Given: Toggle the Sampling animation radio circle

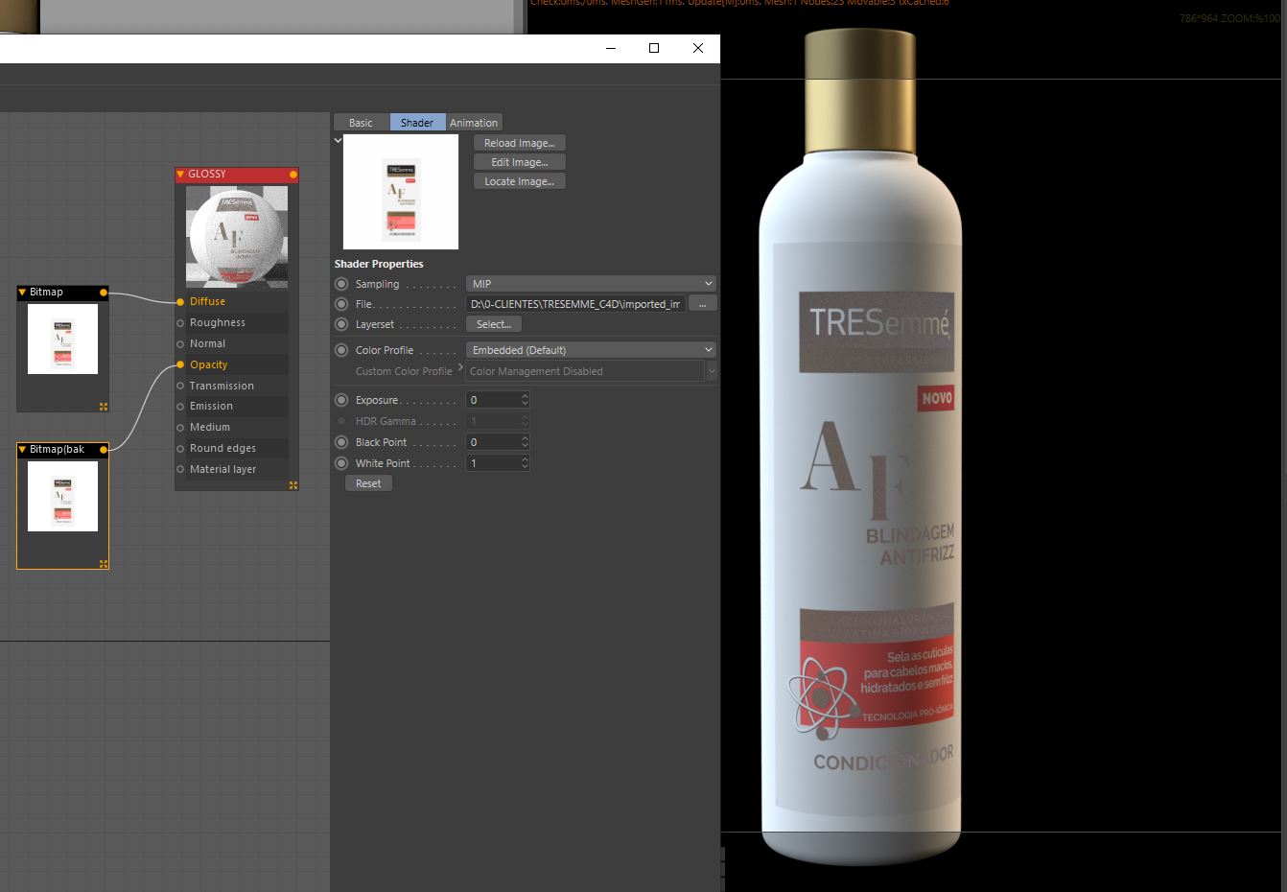Looking at the screenshot, I should 341,284.
